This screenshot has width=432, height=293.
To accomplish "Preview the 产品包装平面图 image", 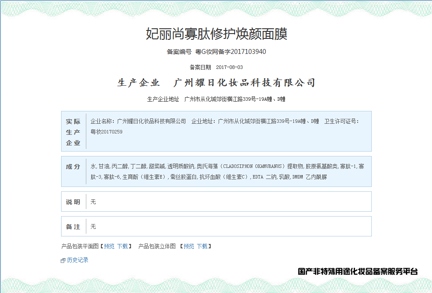I will pos(109,246).
